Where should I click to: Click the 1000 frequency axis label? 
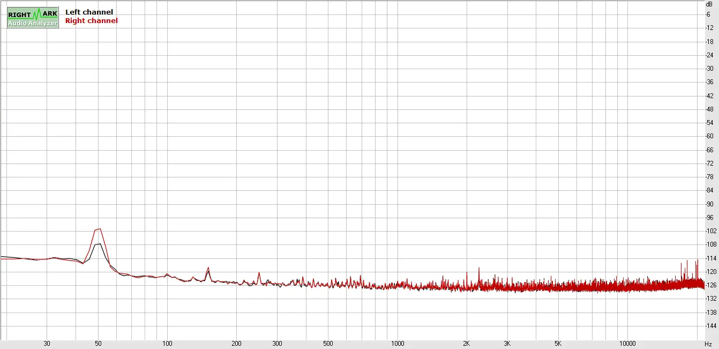point(397,344)
